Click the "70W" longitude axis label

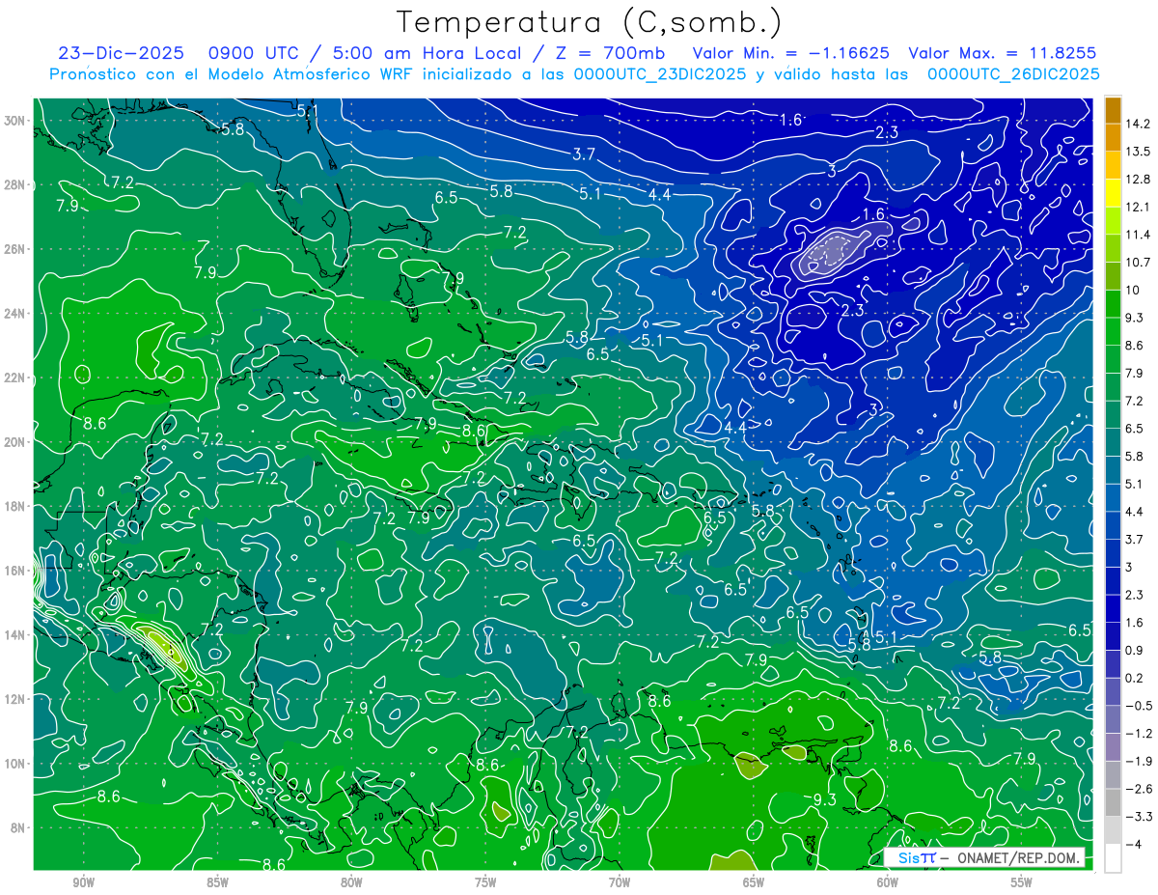point(620,882)
